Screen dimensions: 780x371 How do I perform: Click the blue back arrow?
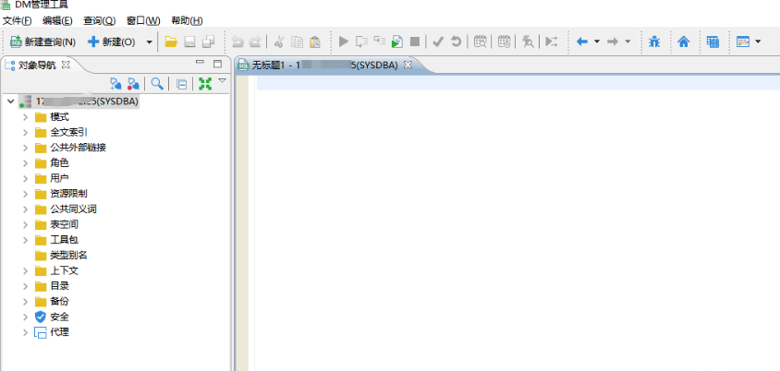[582, 42]
